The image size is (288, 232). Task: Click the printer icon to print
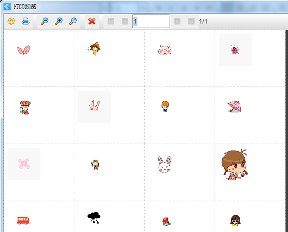(x=25, y=21)
